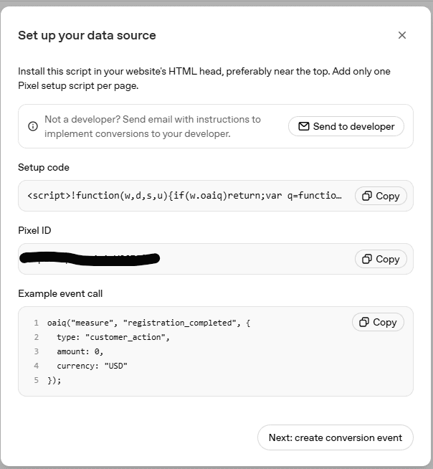The image size is (433, 469).
Task: Click Send to developer button
Action: pyautogui.click(x=346, y=126)
